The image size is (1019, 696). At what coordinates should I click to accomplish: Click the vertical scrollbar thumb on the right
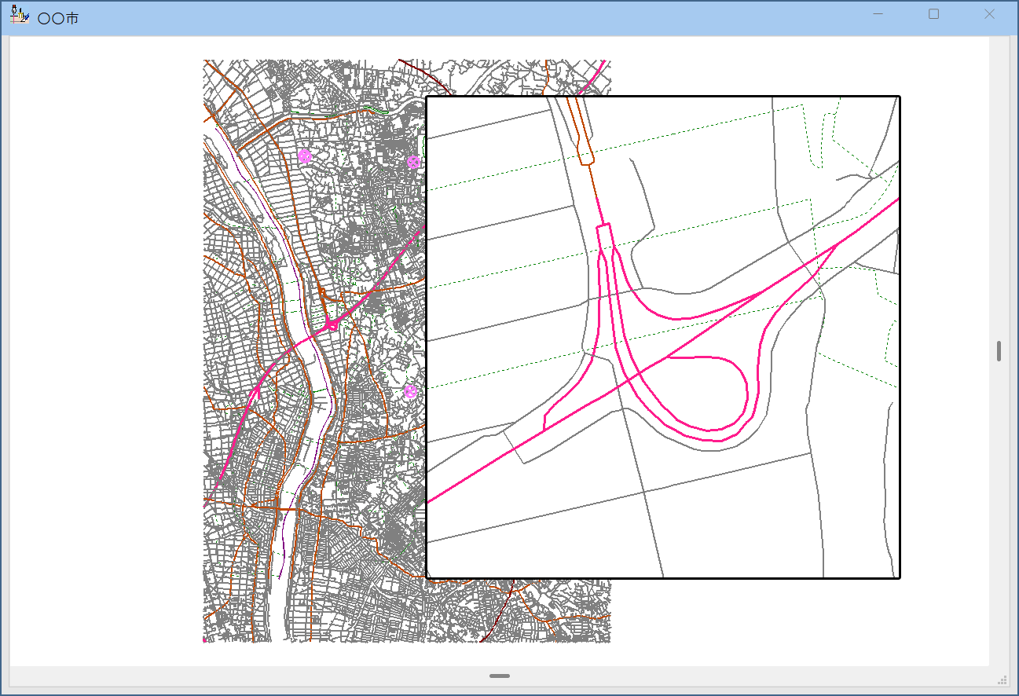[999, 350]
